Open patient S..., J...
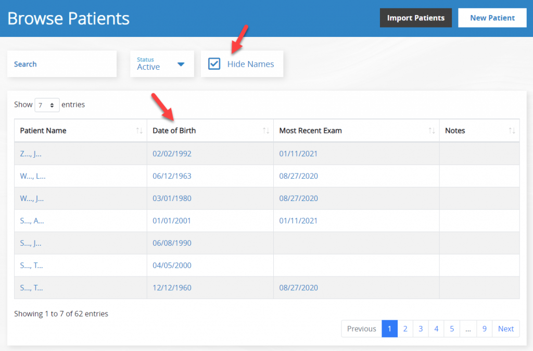Viewport: 533px width, 351px height. [31, 243]
